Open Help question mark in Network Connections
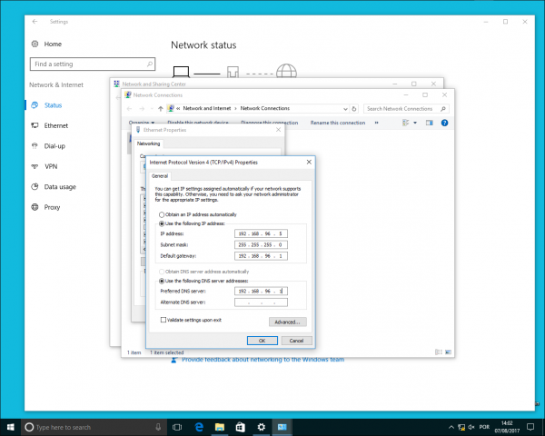 coord(444,123)
